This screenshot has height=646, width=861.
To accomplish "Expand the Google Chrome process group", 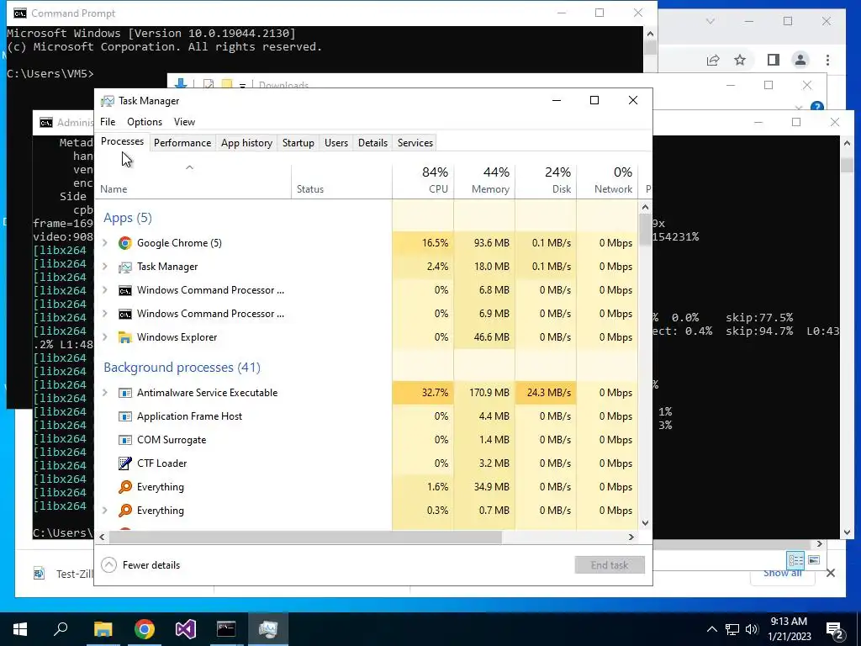I will pos(105,243).
